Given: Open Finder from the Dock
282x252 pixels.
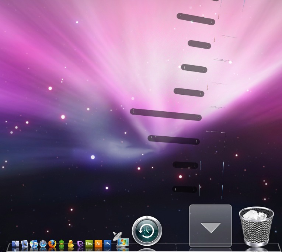Looking at the screenshot, I should 15,244.
